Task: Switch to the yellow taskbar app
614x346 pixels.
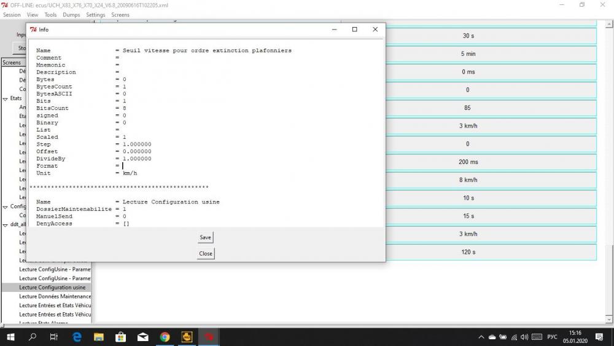Action: 187,337
